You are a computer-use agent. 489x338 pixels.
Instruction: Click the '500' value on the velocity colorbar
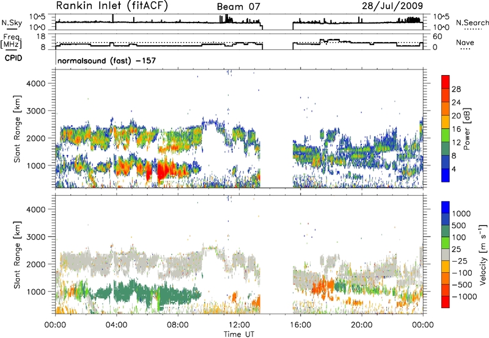tap(459, 226)
